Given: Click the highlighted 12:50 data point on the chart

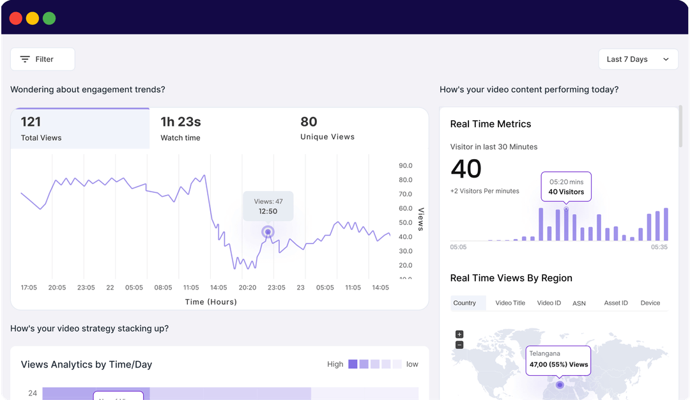Looking at the screenshot, I should (268, 232).
